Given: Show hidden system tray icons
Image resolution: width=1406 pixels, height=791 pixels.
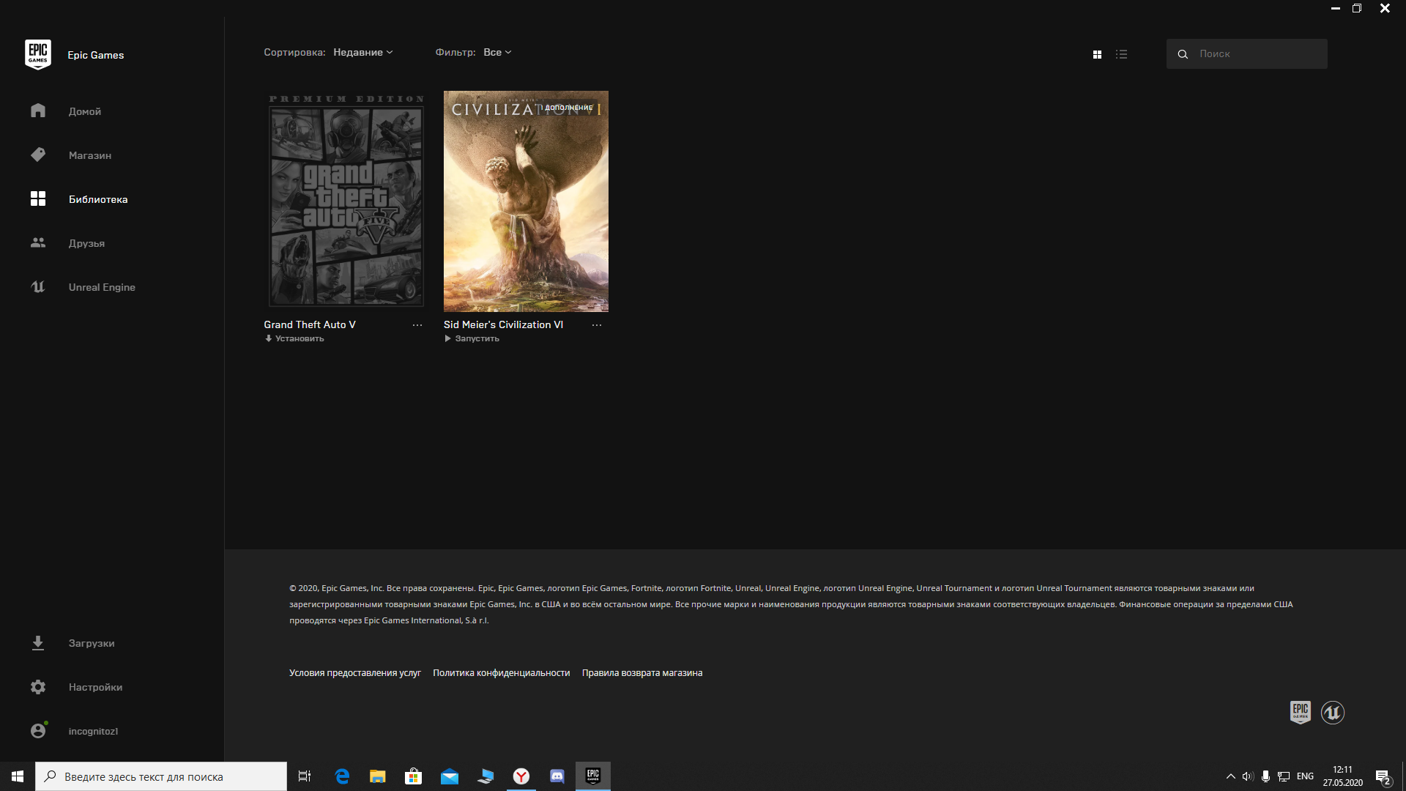Looking at the screenshot, I should pos(1231,776).
